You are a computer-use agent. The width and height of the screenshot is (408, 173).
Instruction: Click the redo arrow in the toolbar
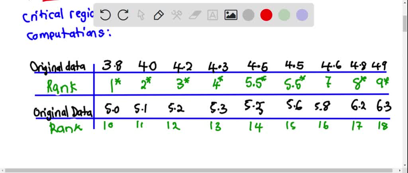click(x=123, y=15)
